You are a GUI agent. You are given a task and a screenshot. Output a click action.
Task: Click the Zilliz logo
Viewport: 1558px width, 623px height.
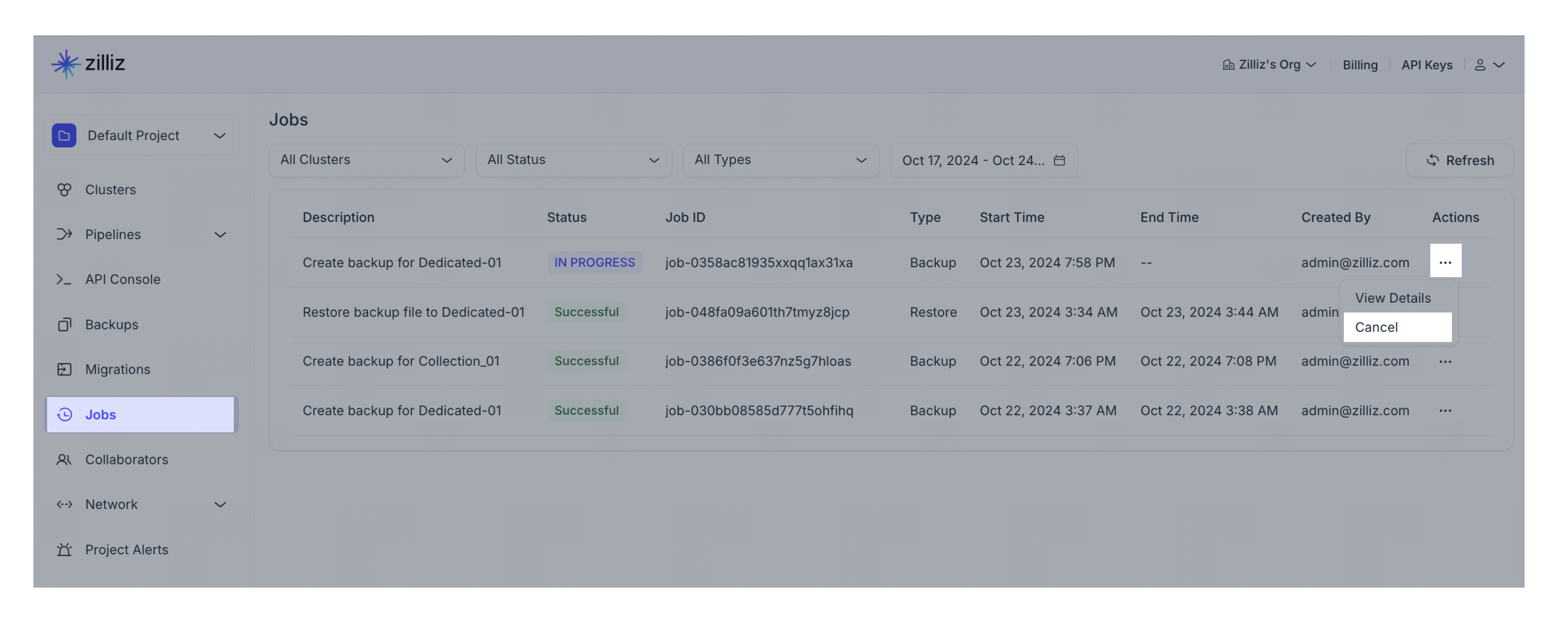click(x=88, y=64)
